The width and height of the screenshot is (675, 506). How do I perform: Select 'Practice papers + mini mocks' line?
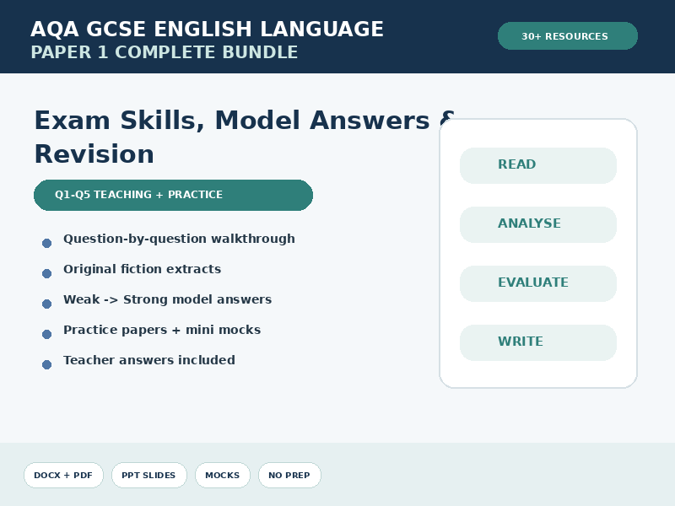tap(162, 330)
